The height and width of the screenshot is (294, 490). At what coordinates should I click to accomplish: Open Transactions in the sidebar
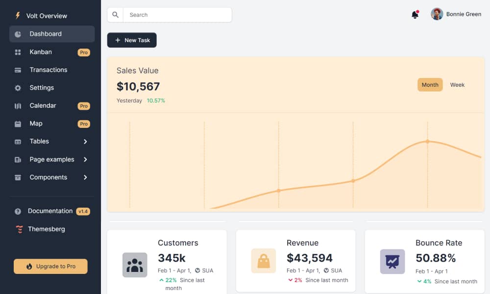(x=48, y=70)
